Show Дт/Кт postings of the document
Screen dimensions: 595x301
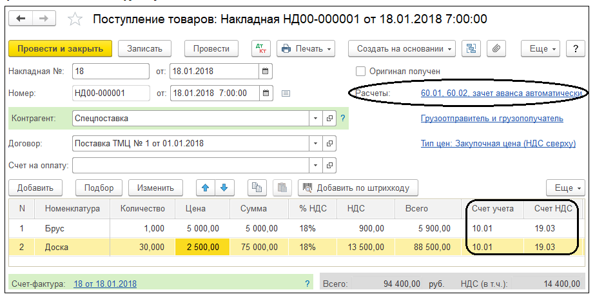(x=260, y=48)
